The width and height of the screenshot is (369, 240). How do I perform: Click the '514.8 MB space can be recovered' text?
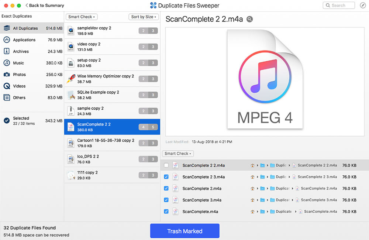pos(37,235)
